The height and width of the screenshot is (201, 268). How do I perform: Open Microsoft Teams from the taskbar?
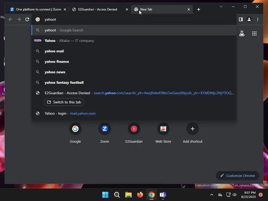click(x=163, y=195)
